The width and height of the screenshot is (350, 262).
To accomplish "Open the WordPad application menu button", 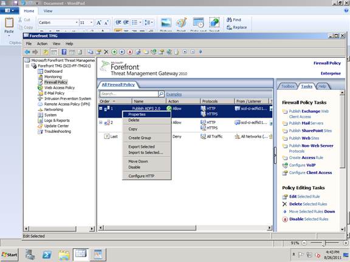I will click(x=9, y=11).
